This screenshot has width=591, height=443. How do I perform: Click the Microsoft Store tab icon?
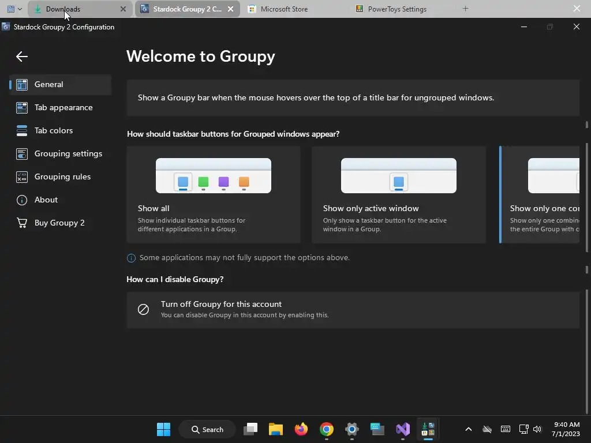(x=252, y=9)
